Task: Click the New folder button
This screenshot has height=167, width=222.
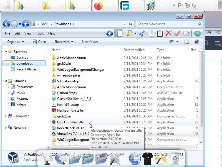Action: tap(90, 42)
